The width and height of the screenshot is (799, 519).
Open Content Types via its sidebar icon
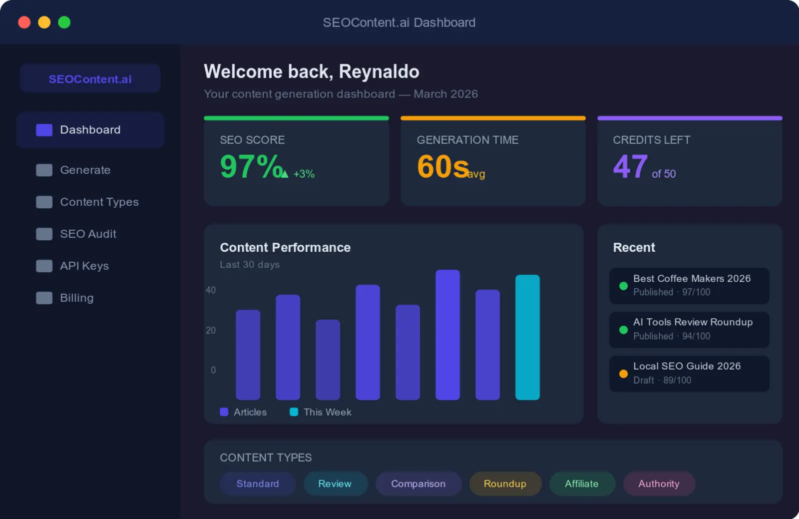[x=44, y=202]
